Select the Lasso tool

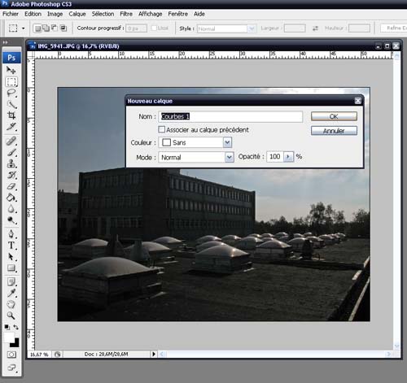(11, 93)
